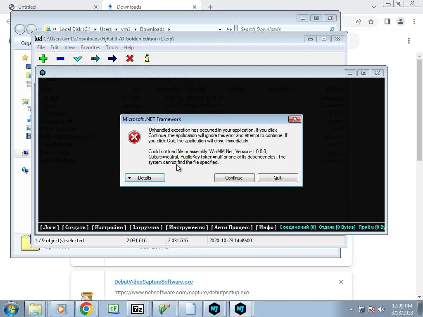The height and width of the screenshot is (317, 423).
Task: Click Quit in the error dialog
Action: pyautogui.click(x=278, y=177)
